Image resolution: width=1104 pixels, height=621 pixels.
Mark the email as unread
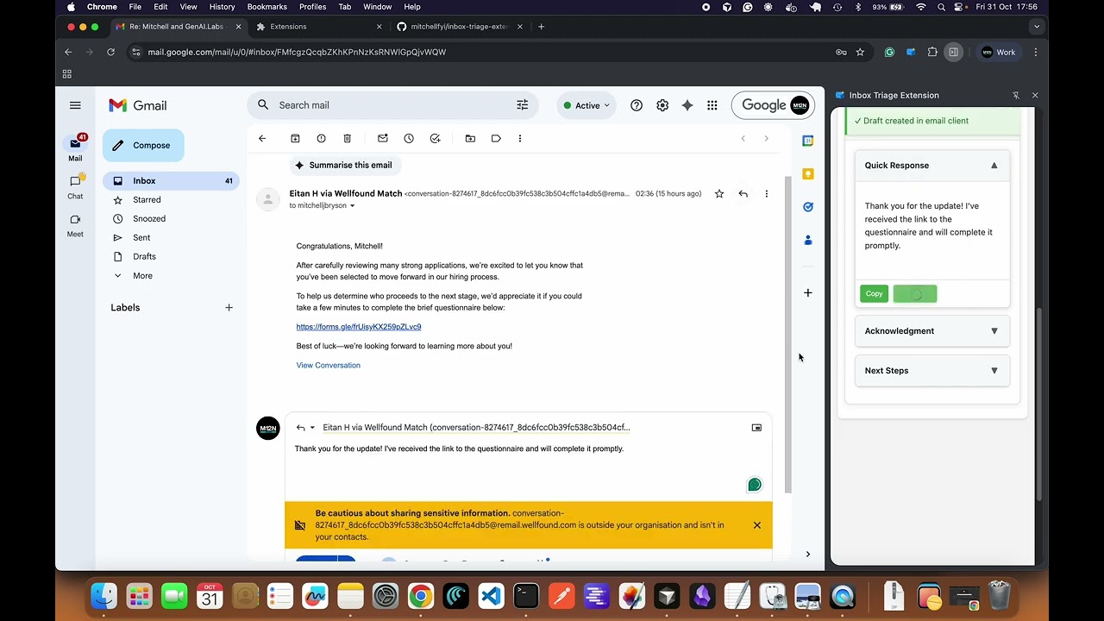click(383, 138)
